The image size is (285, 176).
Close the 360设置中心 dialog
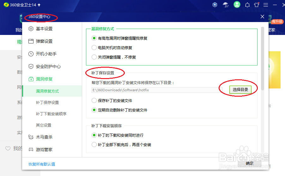(x=262, y=17)
